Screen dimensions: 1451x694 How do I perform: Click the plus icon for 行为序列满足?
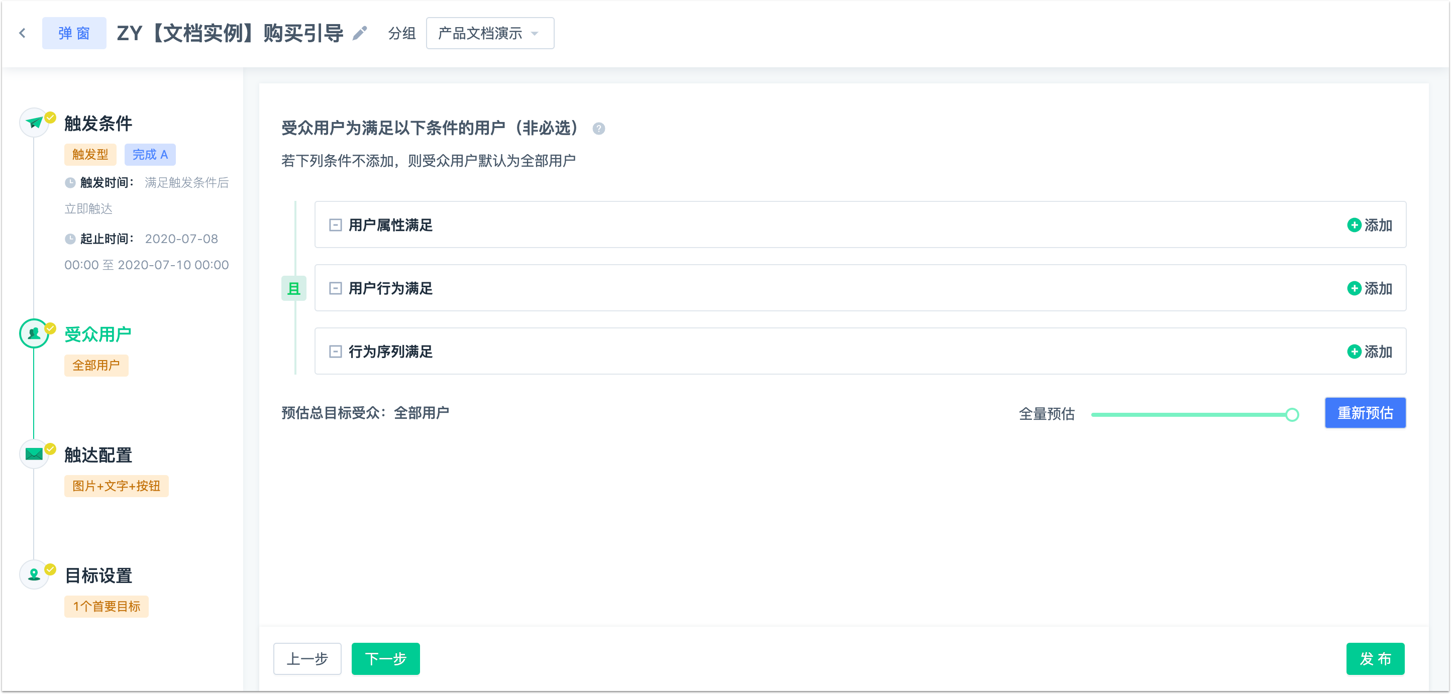pyautogui.click(x=1354, y=352)
